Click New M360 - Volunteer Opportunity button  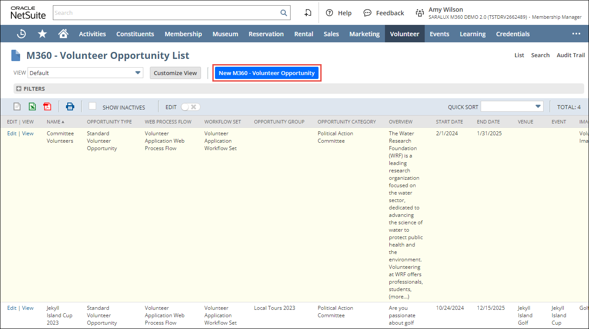[267, 73]
